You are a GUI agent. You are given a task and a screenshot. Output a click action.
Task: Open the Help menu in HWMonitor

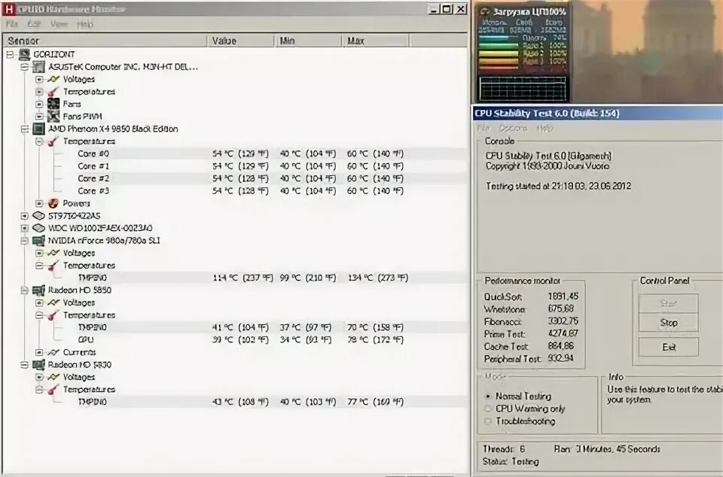click(85, 24)
